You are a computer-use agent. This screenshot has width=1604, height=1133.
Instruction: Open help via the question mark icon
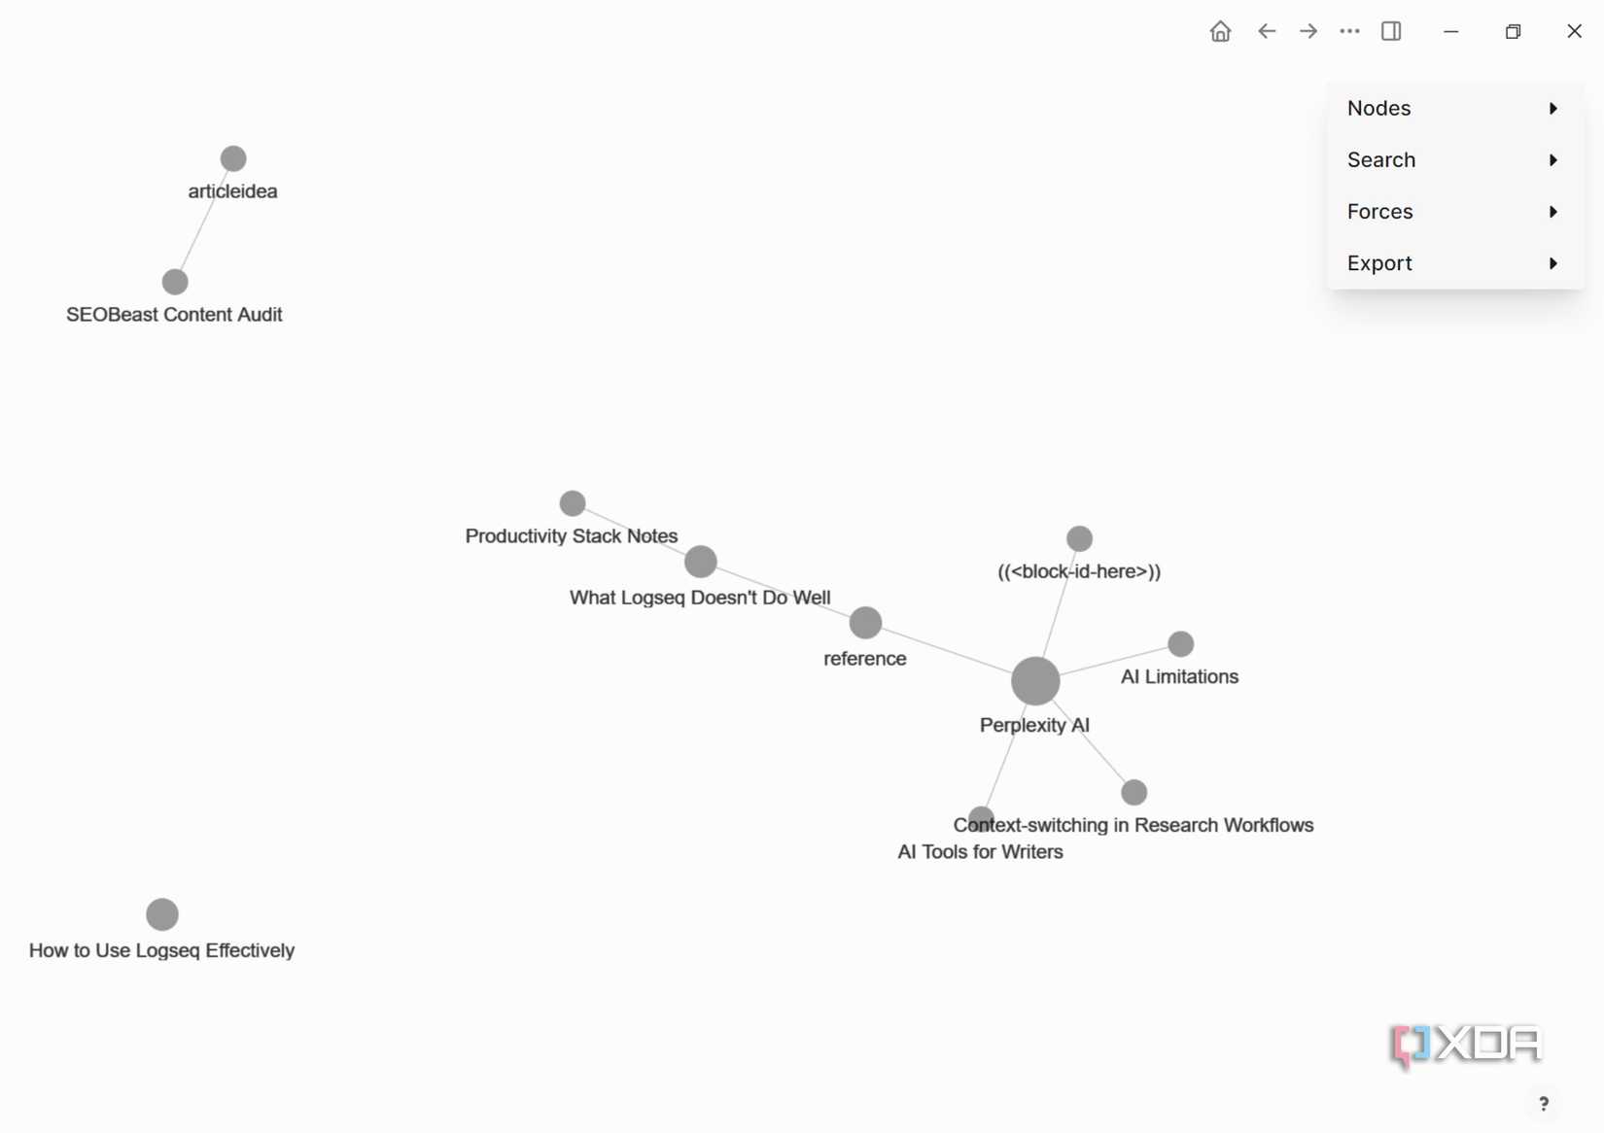[1544, 1103]
